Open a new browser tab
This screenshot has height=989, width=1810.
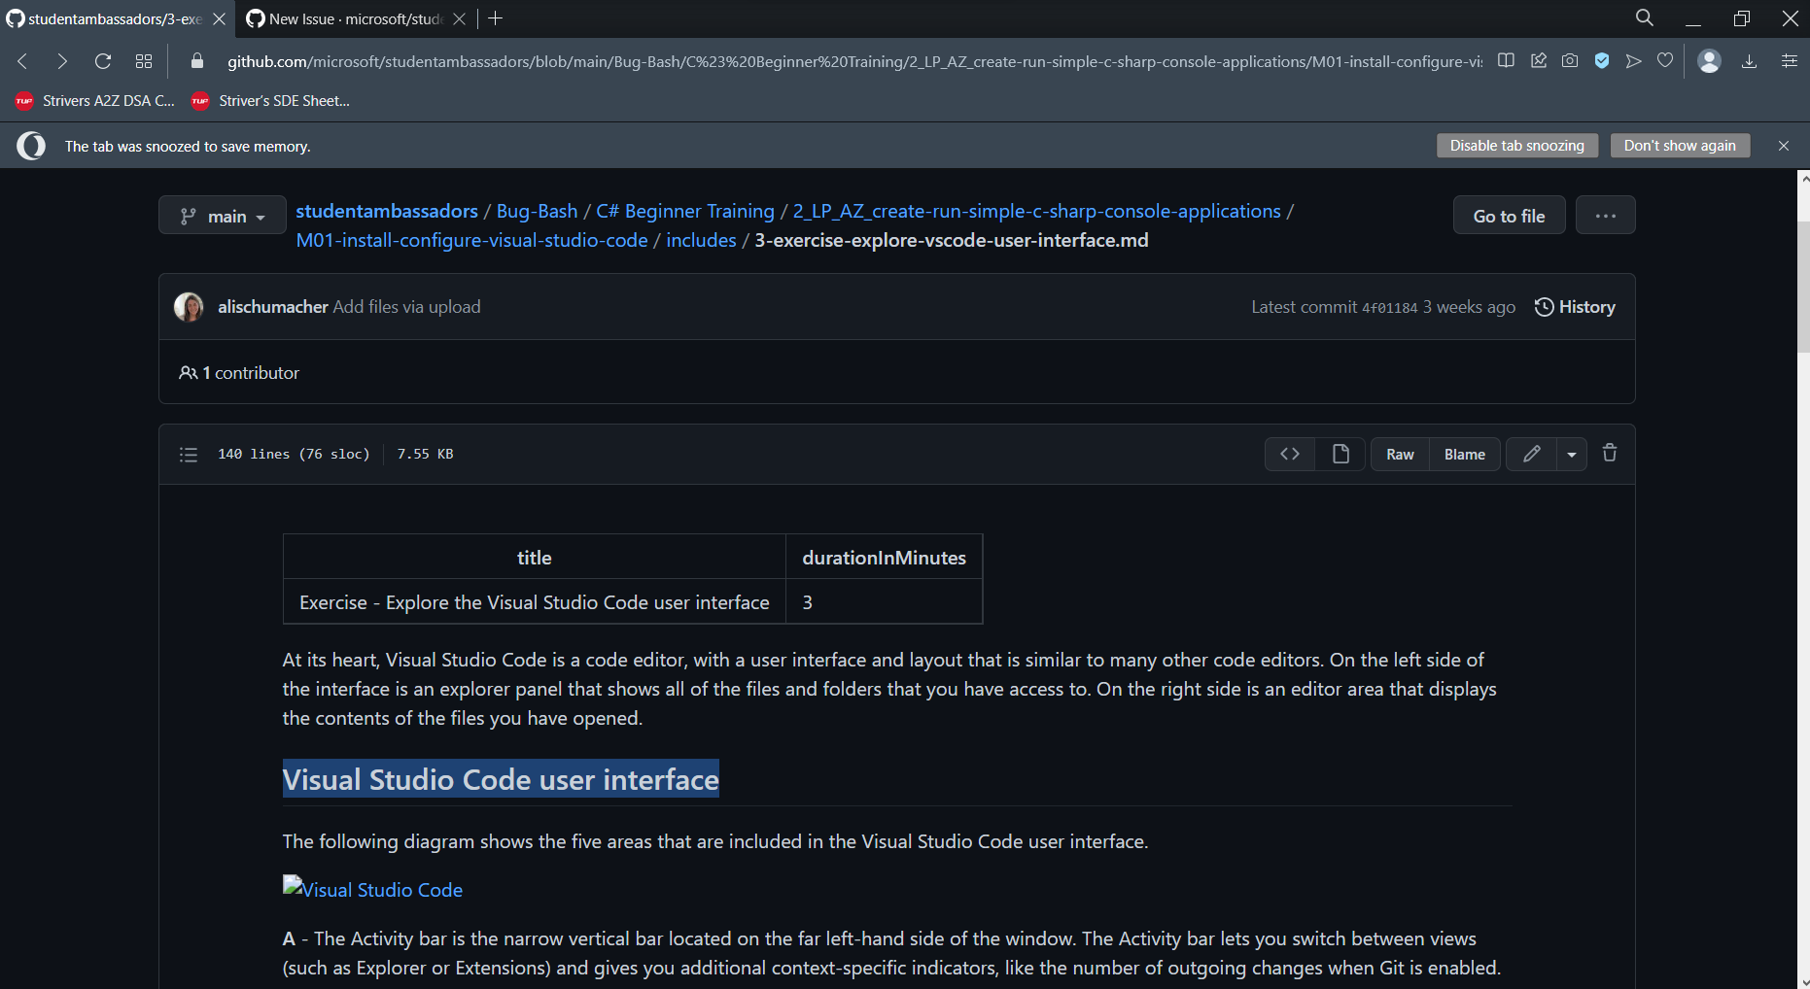496,18
